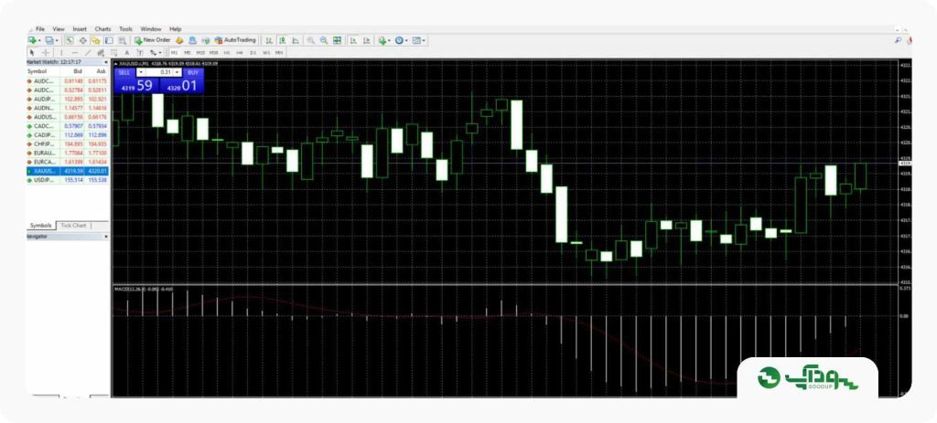Screen dimensions: 937x423
Task: Zoom out using the minus magnifier icon
Action: click(323, 40)
